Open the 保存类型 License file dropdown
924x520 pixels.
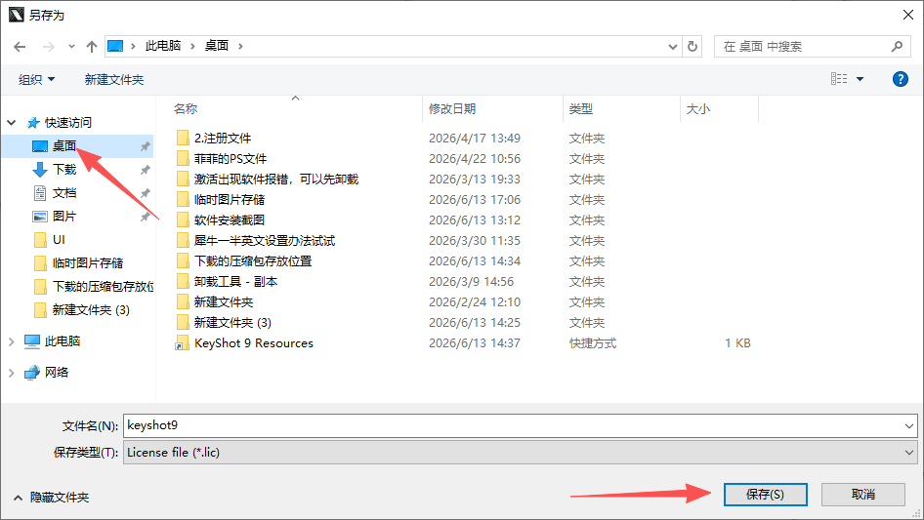[x=521, y=453]
